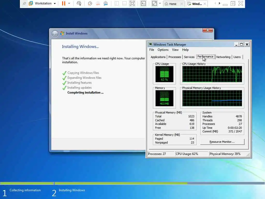Maximize the Windows Task Manager window
Image resolution: width=265 pixels, height=199 pixels.
[241, 45]
